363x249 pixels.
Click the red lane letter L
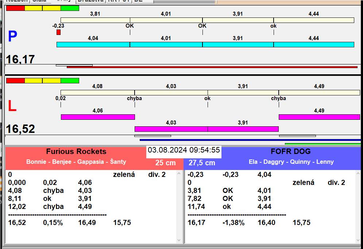coord(12,106)
